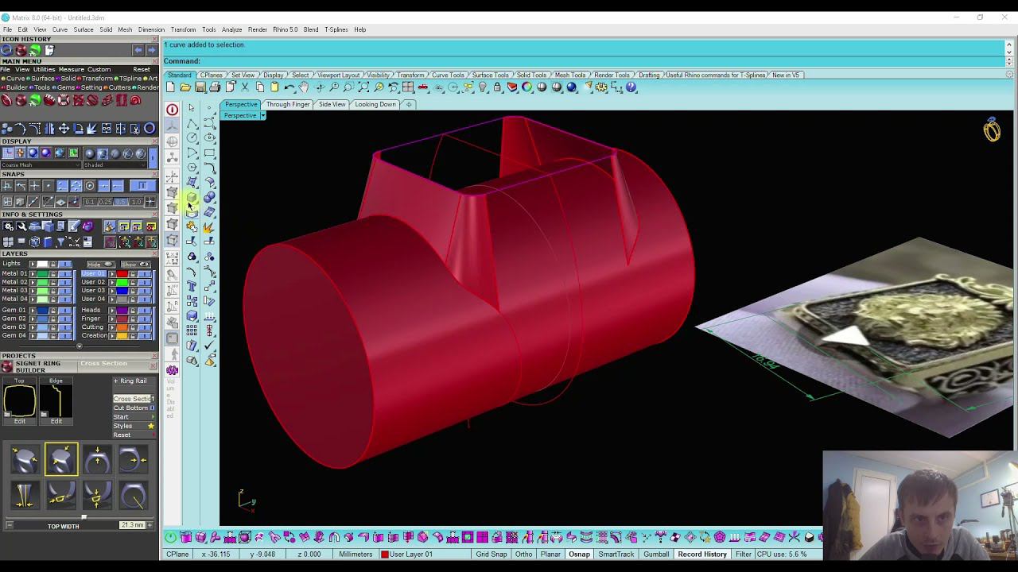Click the Save diskette icon
The image size is (1018, 572).
(200, 87)
